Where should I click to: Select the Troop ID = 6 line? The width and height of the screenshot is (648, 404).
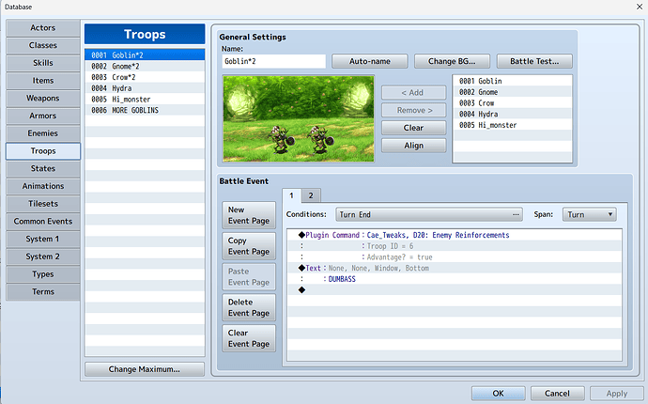(x=455, y=246)
